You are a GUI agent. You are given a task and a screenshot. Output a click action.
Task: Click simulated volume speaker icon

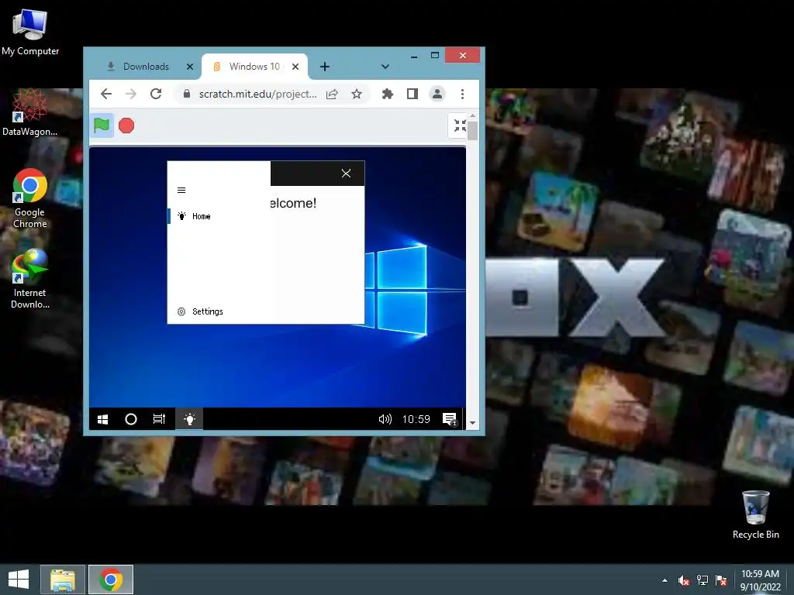pos(385,419)
